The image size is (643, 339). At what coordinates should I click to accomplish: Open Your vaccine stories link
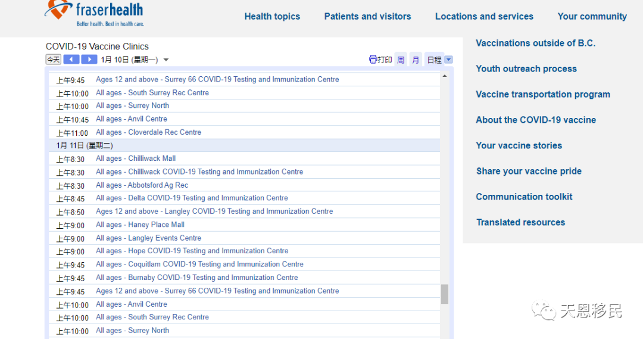tap(519, 146)
